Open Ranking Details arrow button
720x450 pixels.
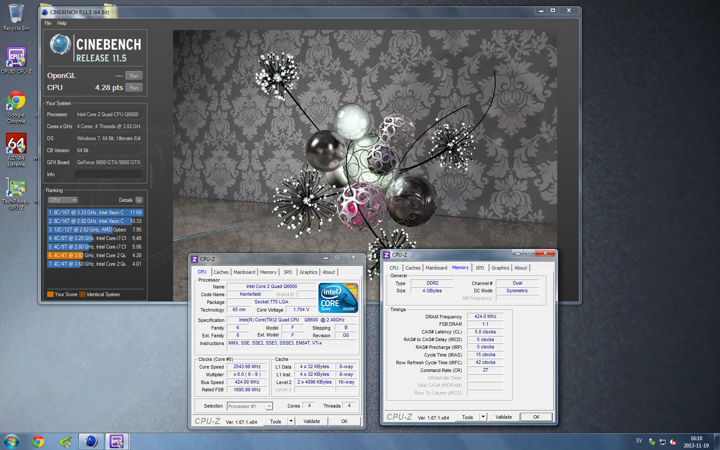click(139, 200)
